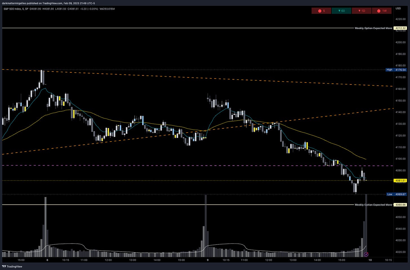The image size is (410, 270).
Task: Click the 4200.00 price axis label
Action: coord(400,42)
